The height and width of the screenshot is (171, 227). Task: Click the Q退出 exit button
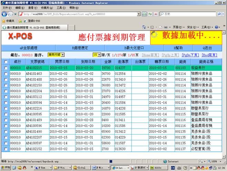[207, 48]
